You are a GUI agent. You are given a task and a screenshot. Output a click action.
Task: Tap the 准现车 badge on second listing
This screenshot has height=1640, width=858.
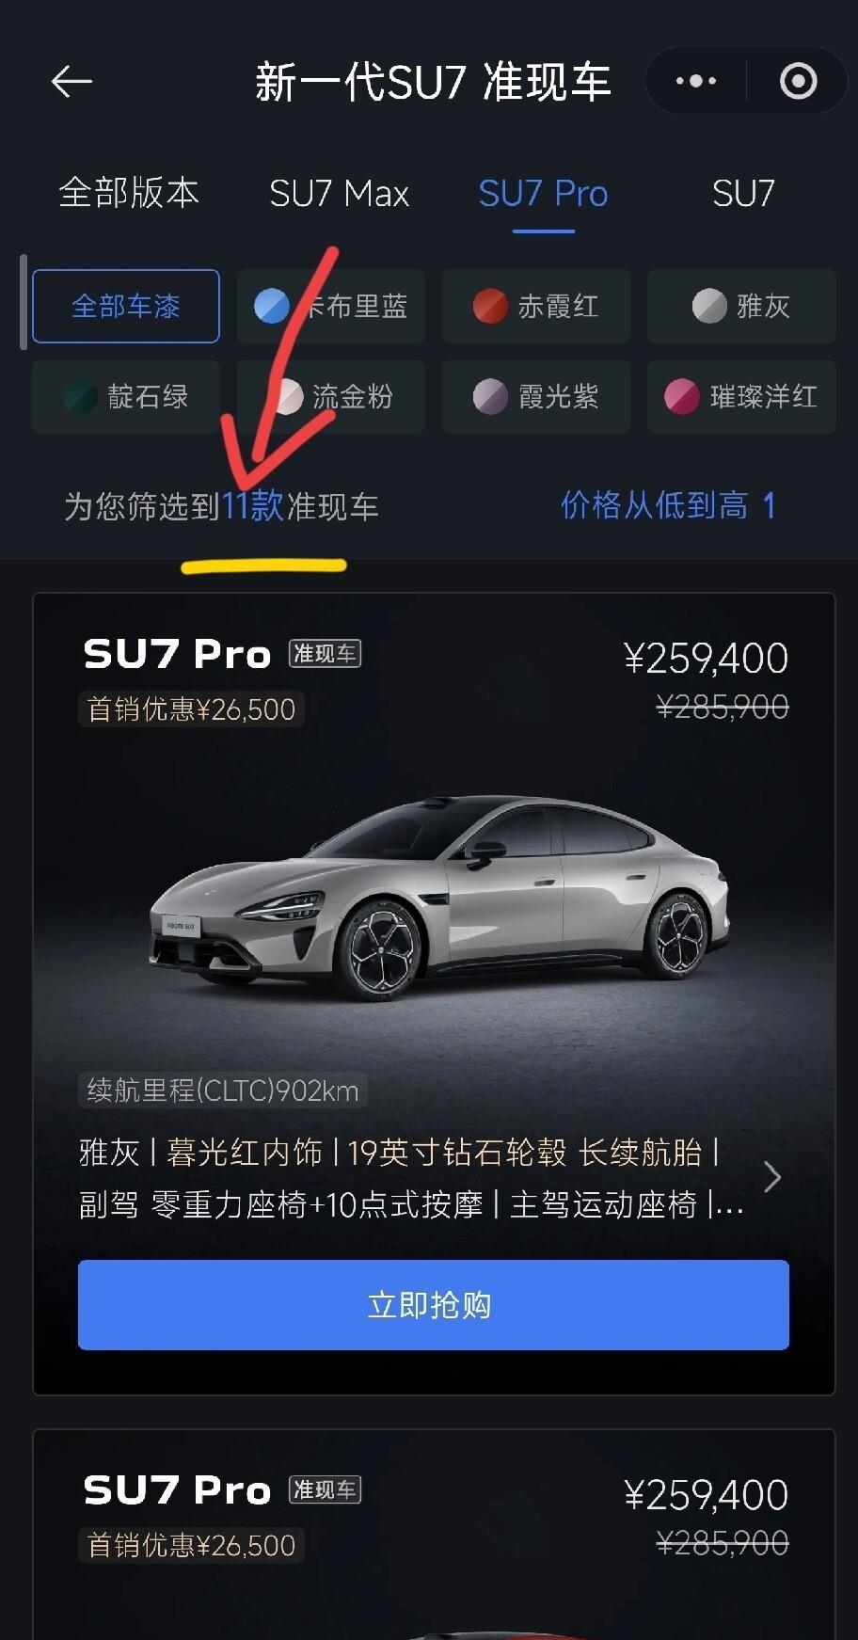point(325,1489)
